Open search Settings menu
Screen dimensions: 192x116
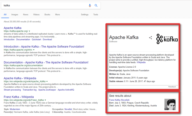(x=85, y=15)
